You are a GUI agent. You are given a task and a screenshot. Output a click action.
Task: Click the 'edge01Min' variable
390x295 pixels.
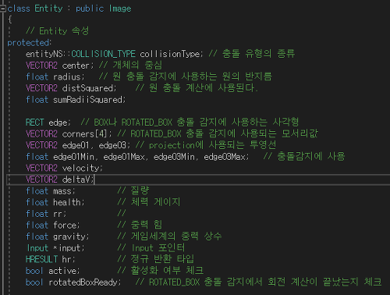pos(73,157)
